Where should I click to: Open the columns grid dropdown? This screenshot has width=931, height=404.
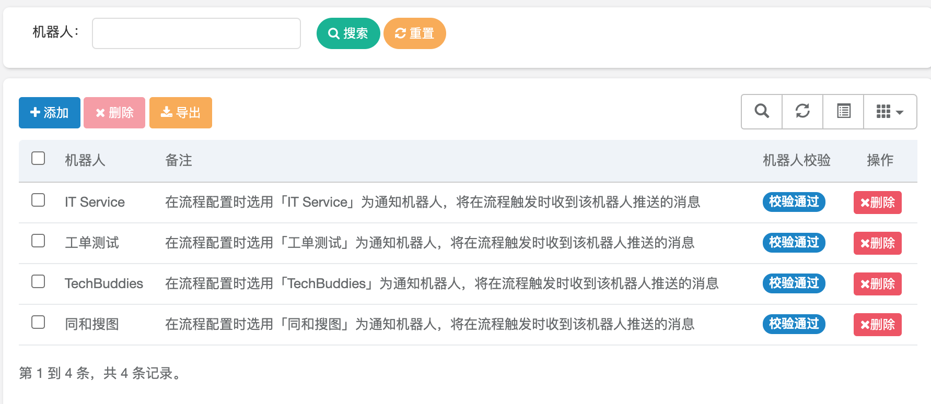pos(890,111)
